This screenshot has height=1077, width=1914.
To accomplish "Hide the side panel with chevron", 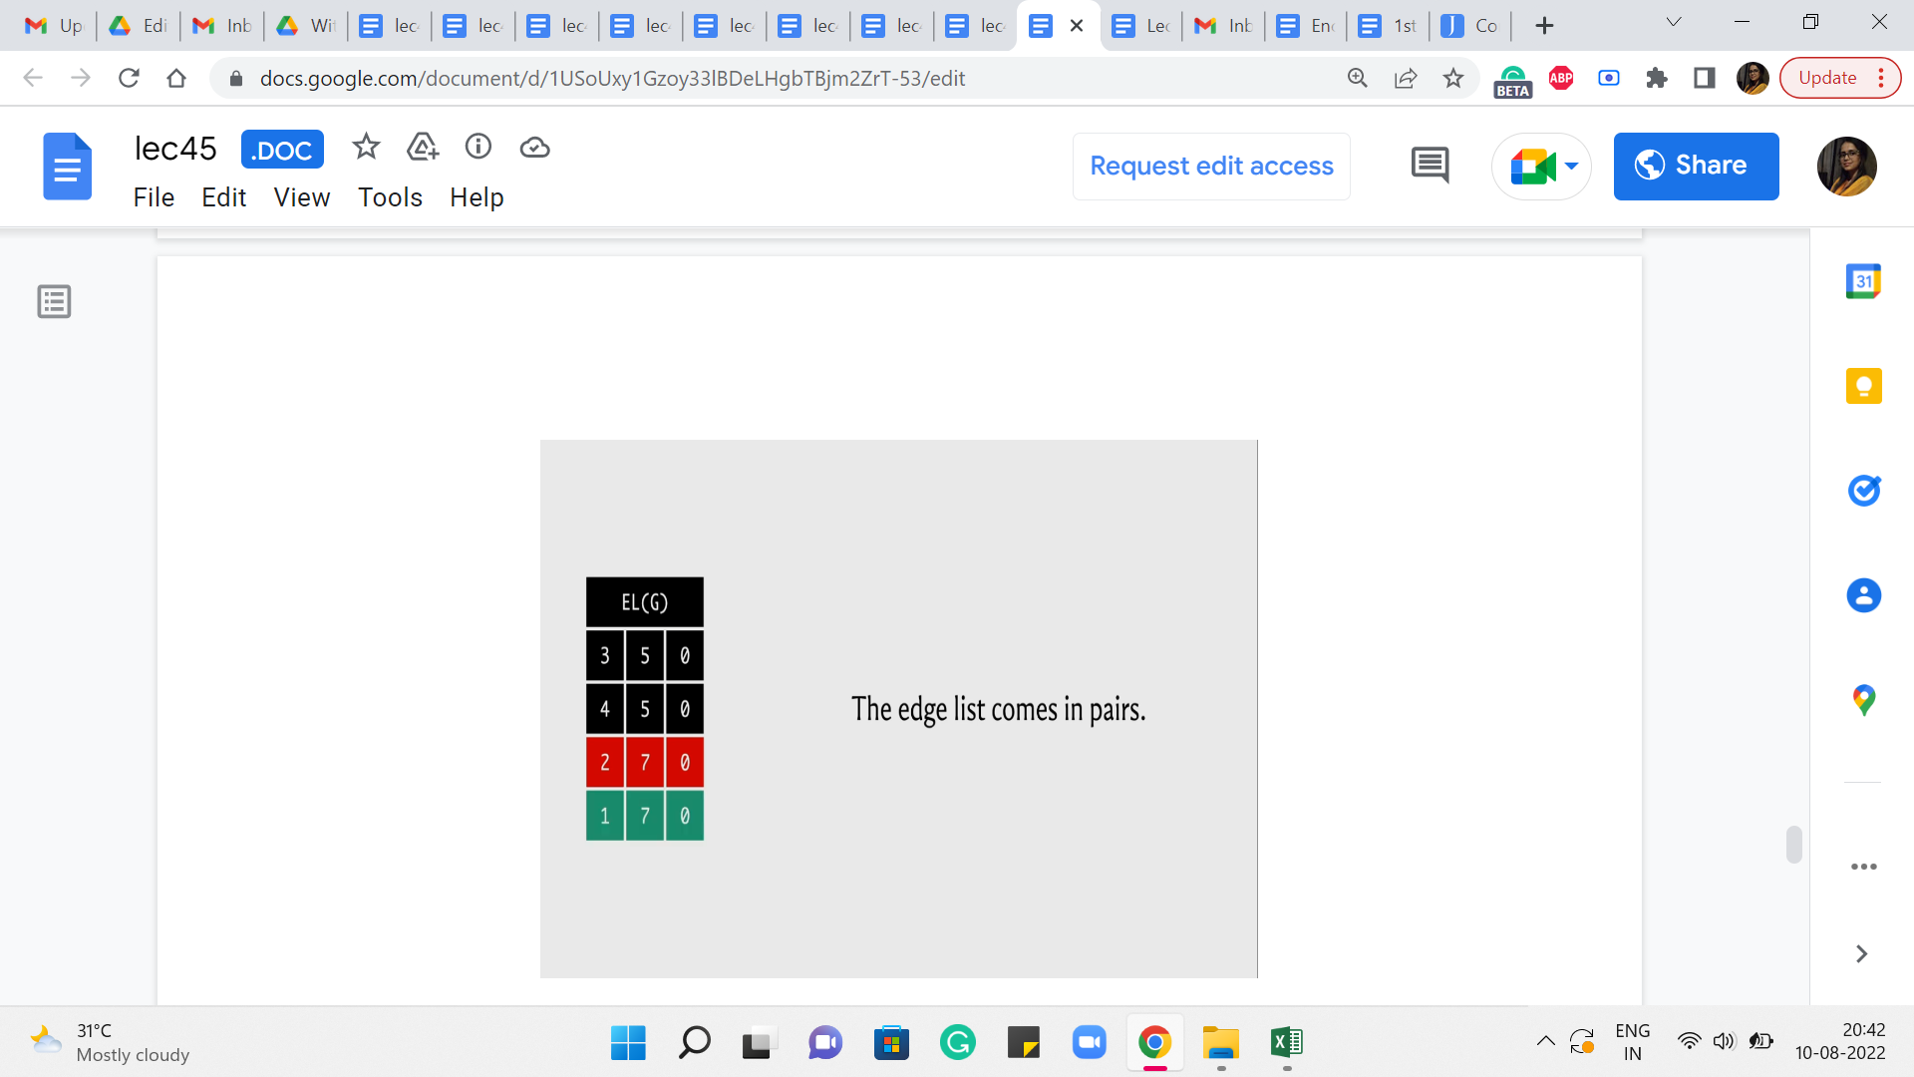I will click(1861, 954).
